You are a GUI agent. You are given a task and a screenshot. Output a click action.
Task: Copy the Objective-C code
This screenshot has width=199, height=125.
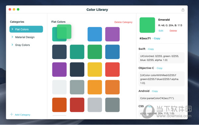(160, 68)
